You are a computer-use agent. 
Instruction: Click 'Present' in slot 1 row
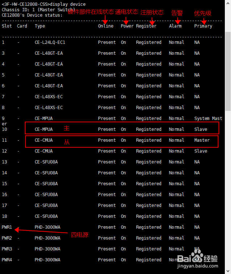point(107,42)
